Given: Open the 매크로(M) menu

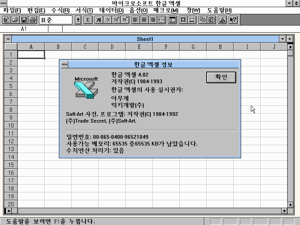Looking at the screenshot, I should (x=166, y=10).
